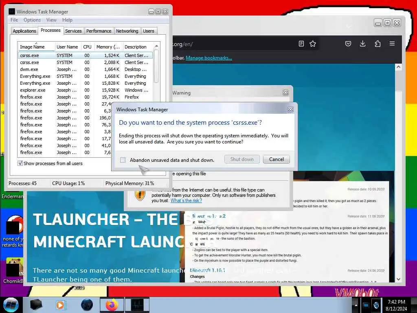Open the dark globe taskbar icon
Screen dimensions: 417x313
click(87, 305)
